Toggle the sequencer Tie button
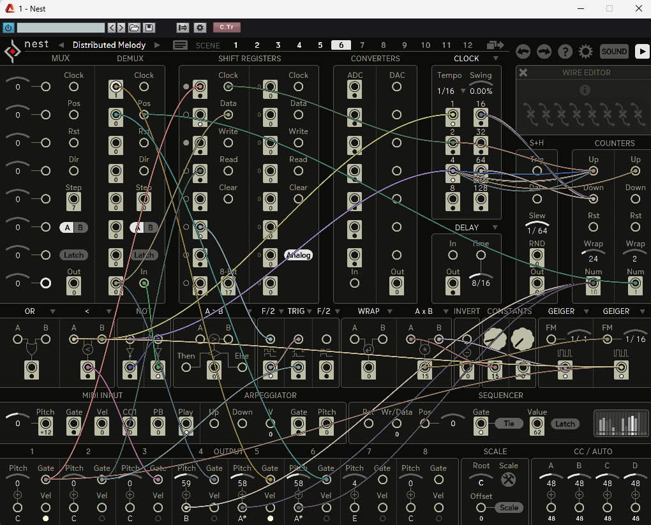 509,424
